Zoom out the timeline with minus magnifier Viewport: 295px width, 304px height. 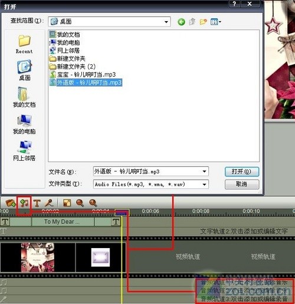pos(80,203)
